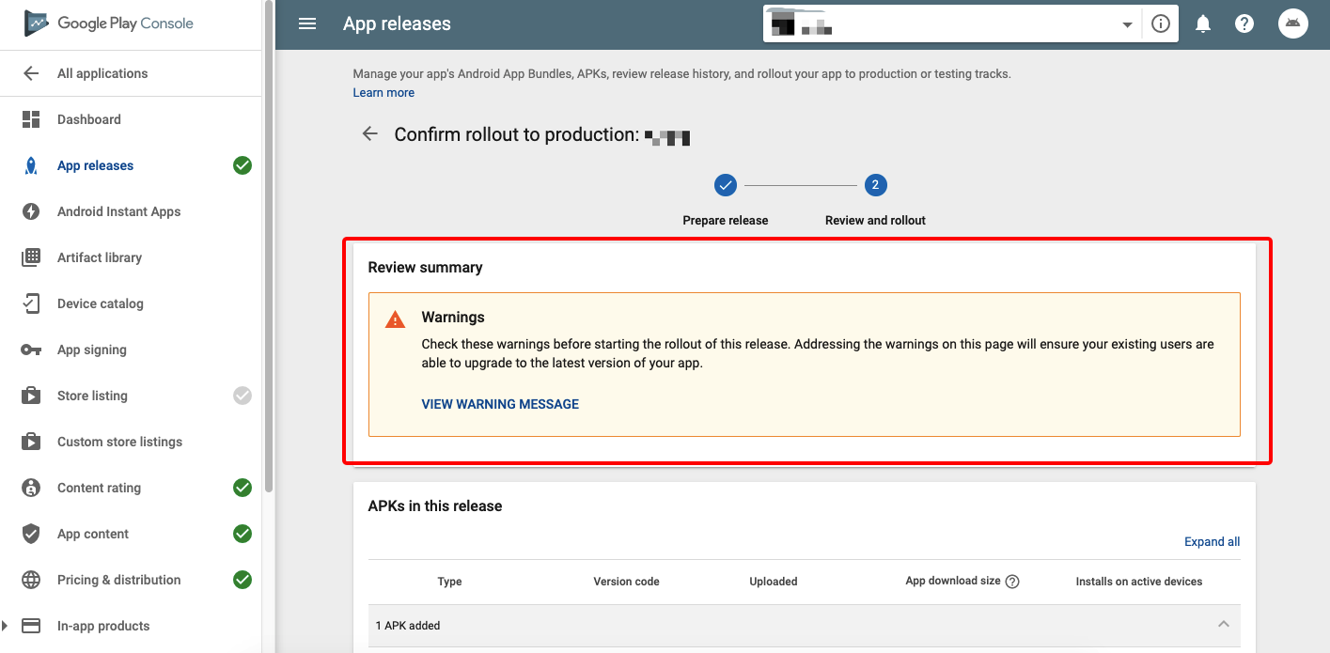1330x653 pixels.
Task: Click the Google Play Console logo
Action: pos(109,23)
